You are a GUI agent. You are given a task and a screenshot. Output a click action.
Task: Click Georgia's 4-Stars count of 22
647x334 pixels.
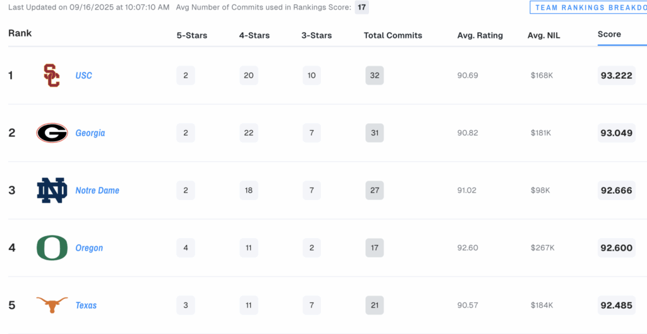tap(249, 133)
